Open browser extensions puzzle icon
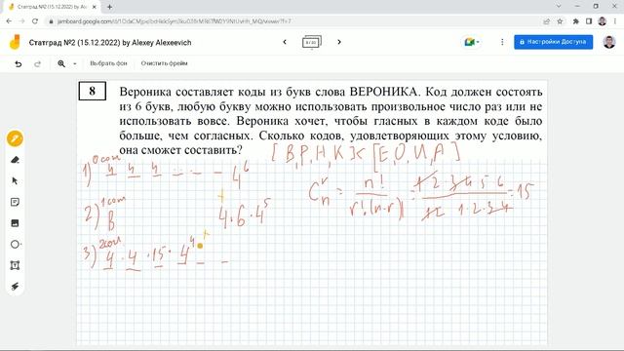The image size is (624, 351). click(x=575, y=21)
